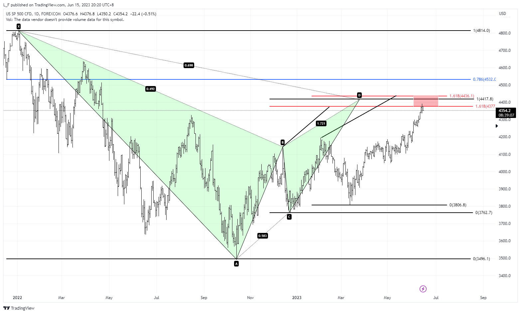Click the −22.4 (−0.51%) change value
Screen dimensions: 521x314
tap(143, 14)
